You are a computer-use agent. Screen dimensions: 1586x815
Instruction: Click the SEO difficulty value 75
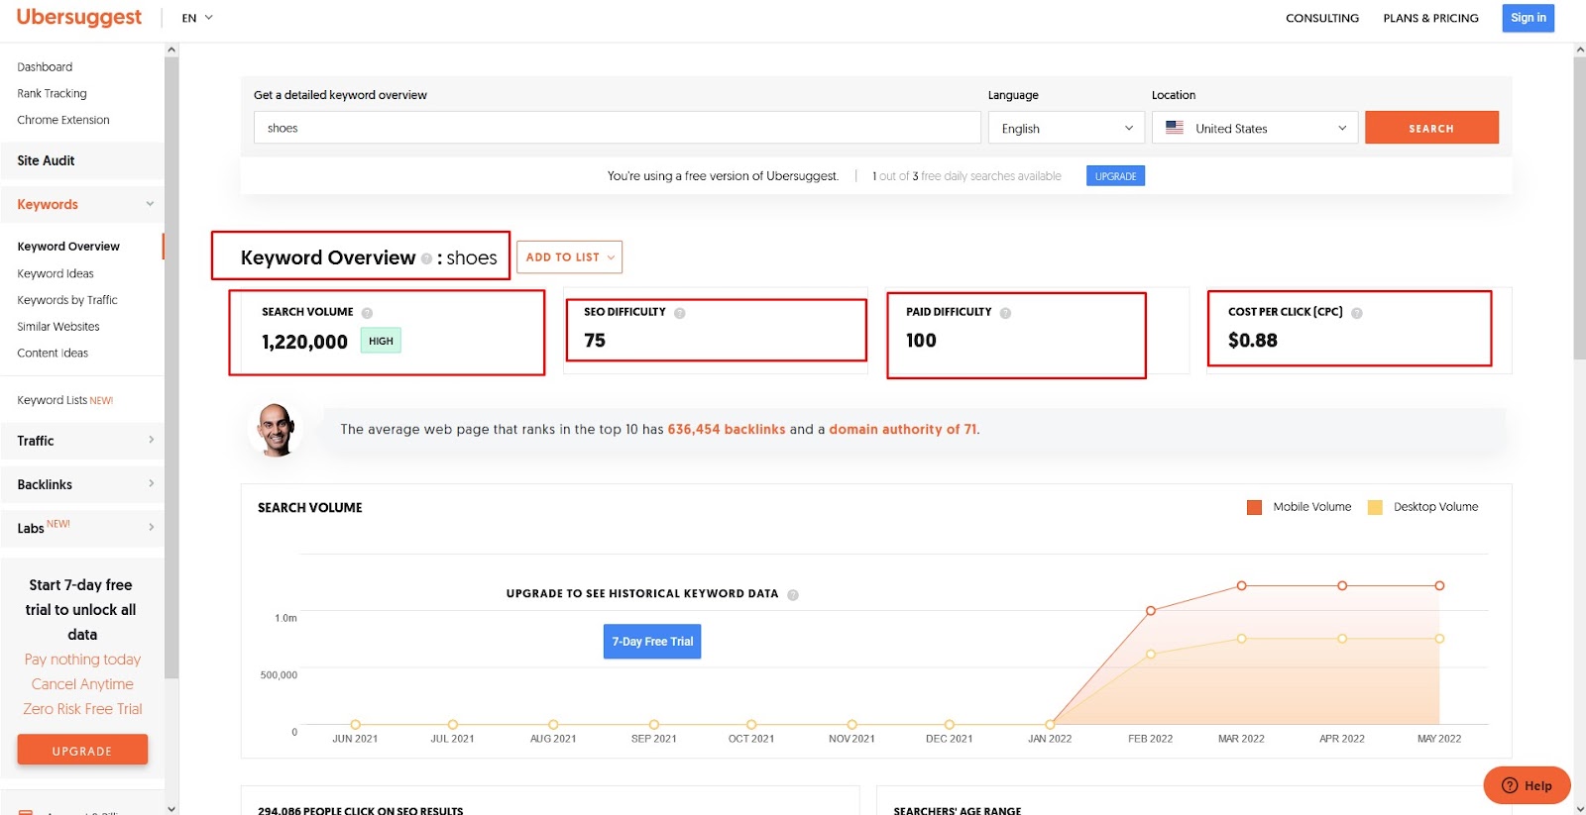tap(595, 341)
